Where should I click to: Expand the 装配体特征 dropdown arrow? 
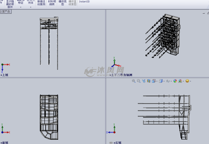(x=21, y=7)
